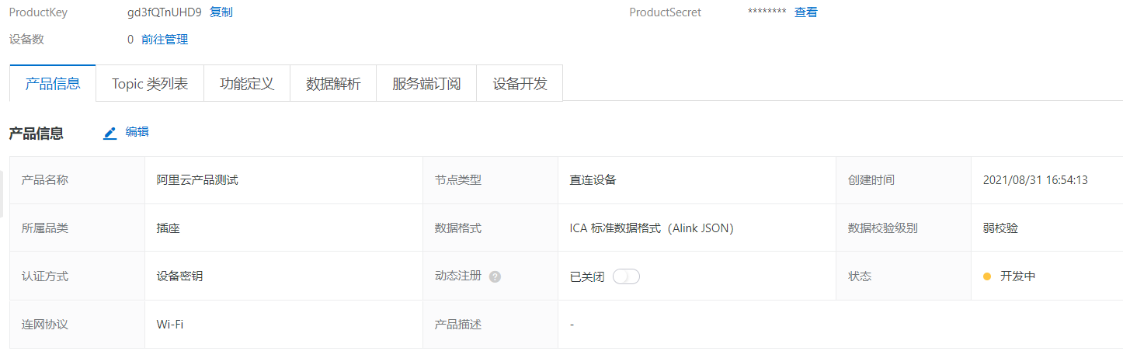Viewport: 1123px width, 351px height.
Task: Go to the 功能定义 tab
Action: (x=247, y=84)
